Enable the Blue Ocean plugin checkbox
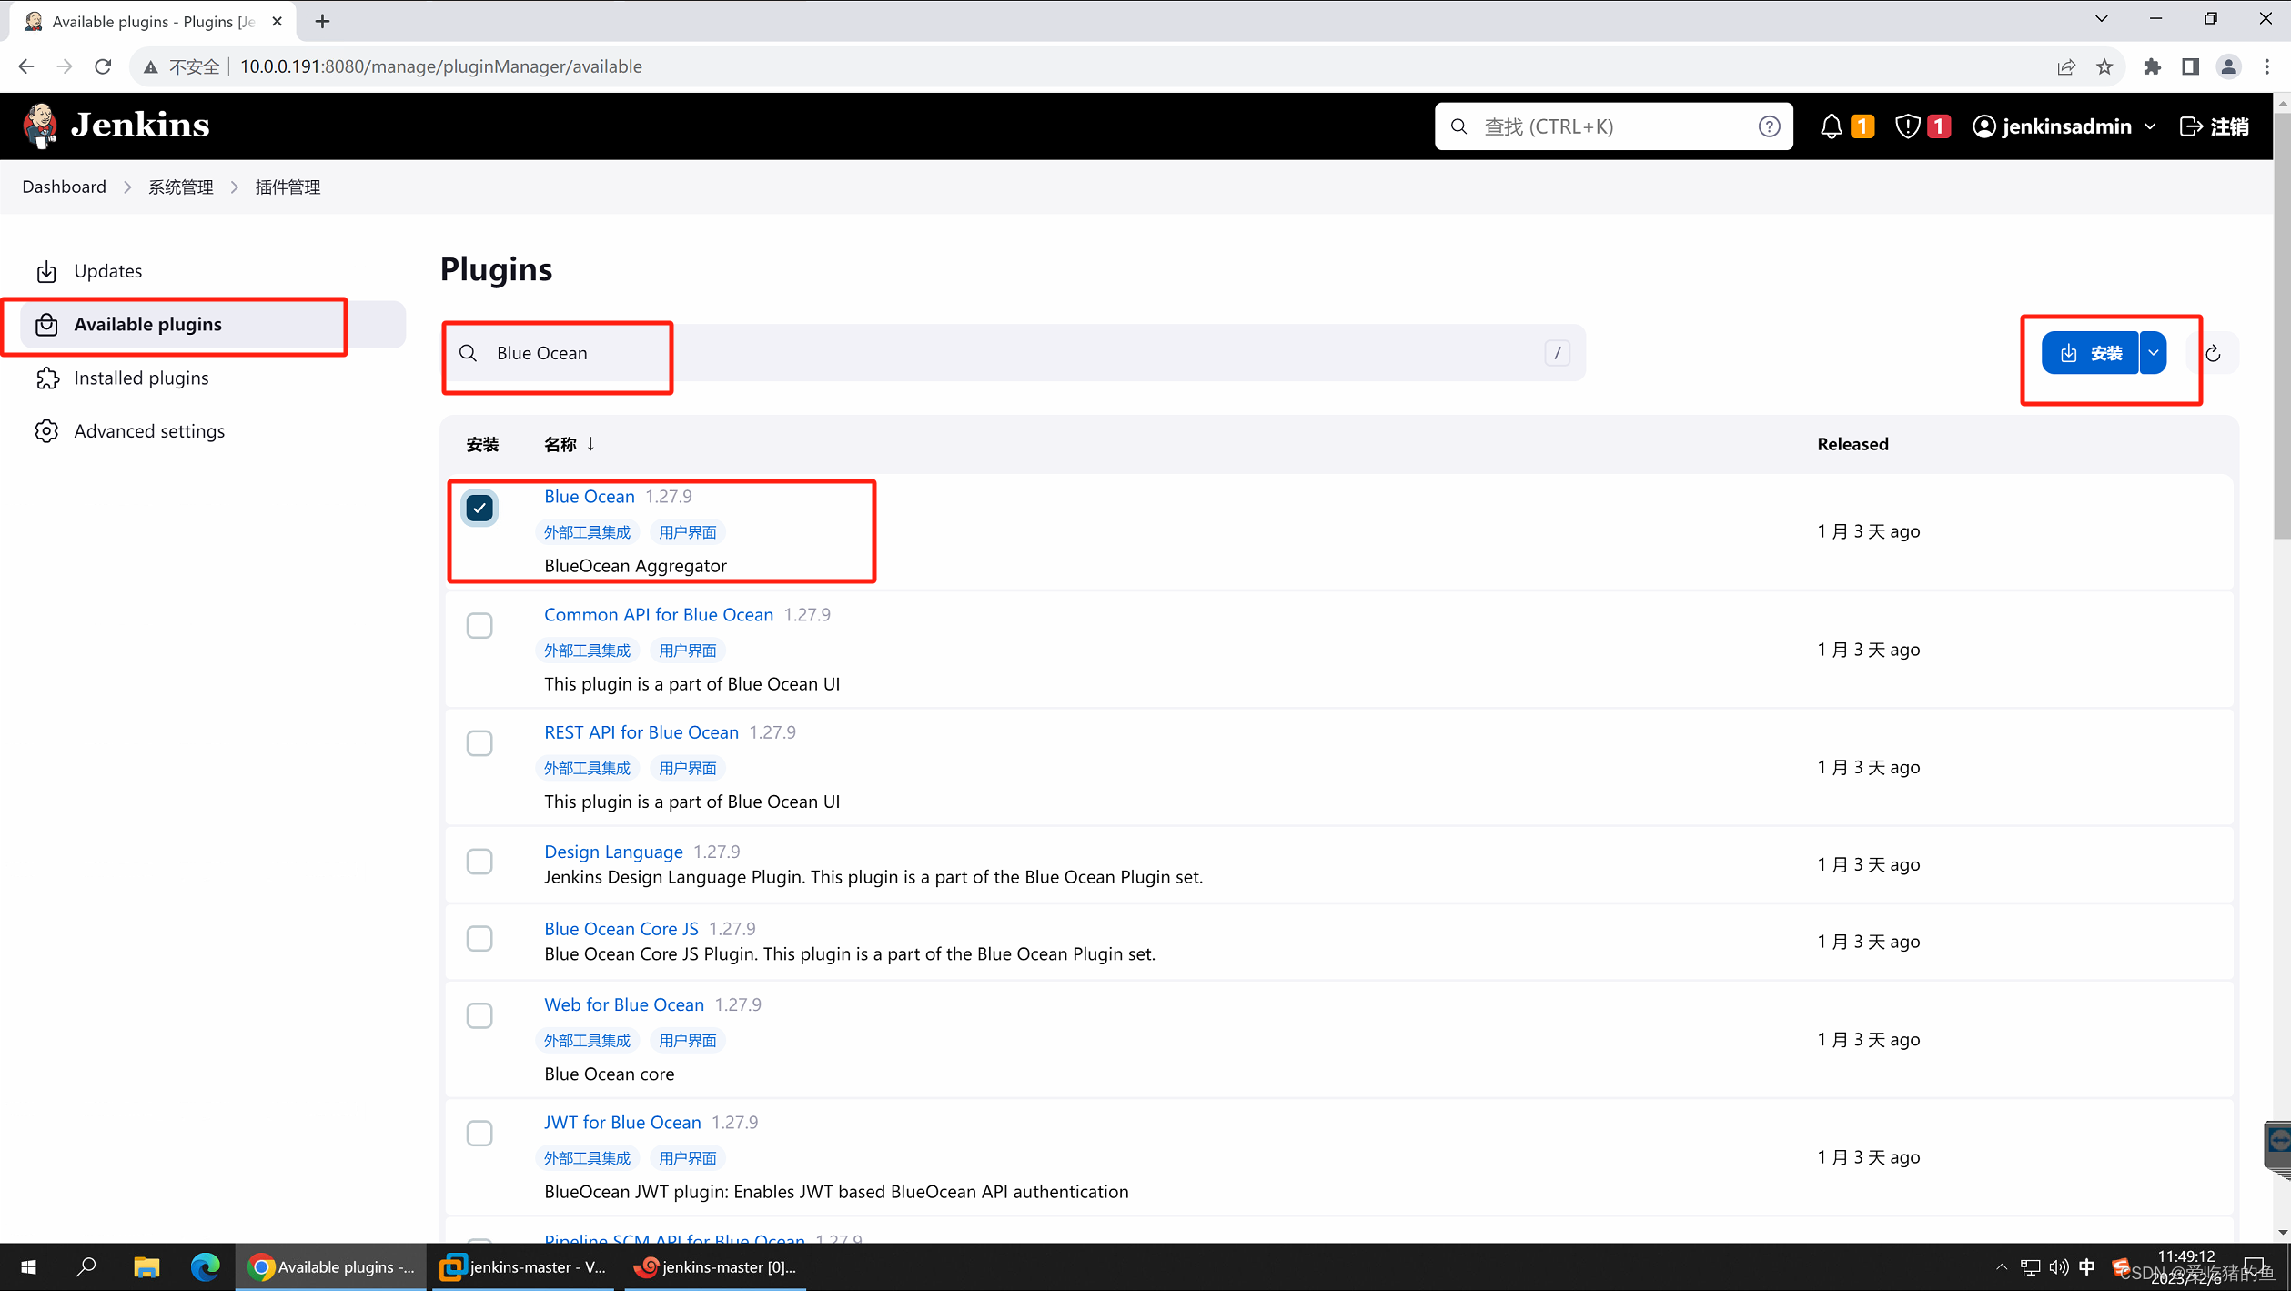2291x1291 pixels. (x=479, y=507)
